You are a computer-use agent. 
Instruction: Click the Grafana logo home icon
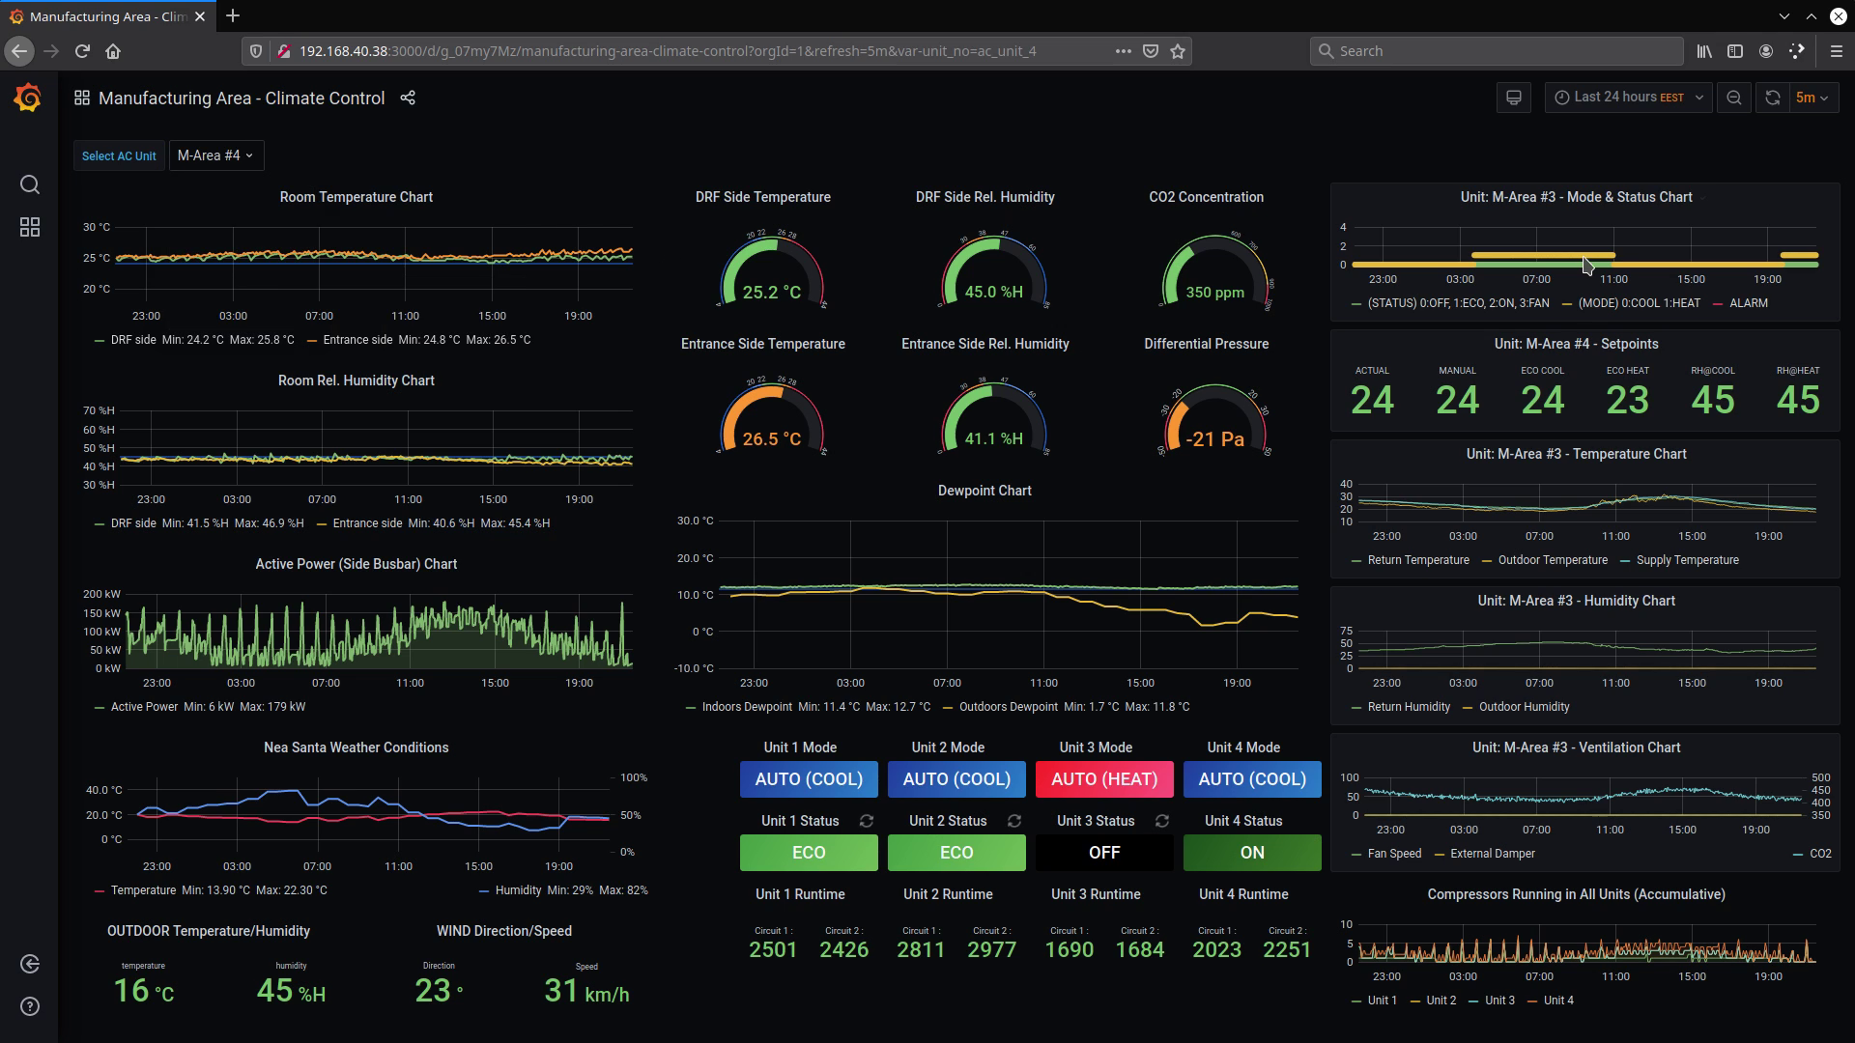[x=28, y=99]
